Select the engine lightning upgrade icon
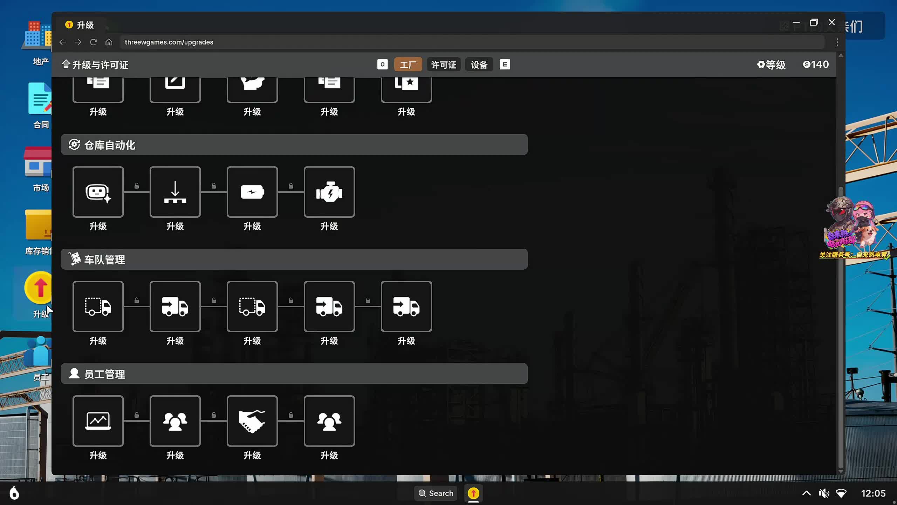This screenshot has width=897, height=505. (329, 192)
